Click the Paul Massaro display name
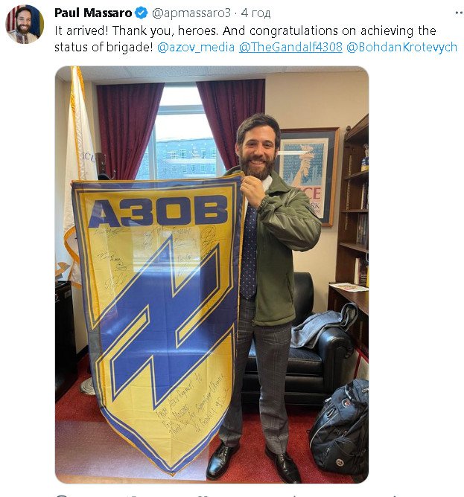The width and height of the screenshot is (464, 497). point(93,13)
